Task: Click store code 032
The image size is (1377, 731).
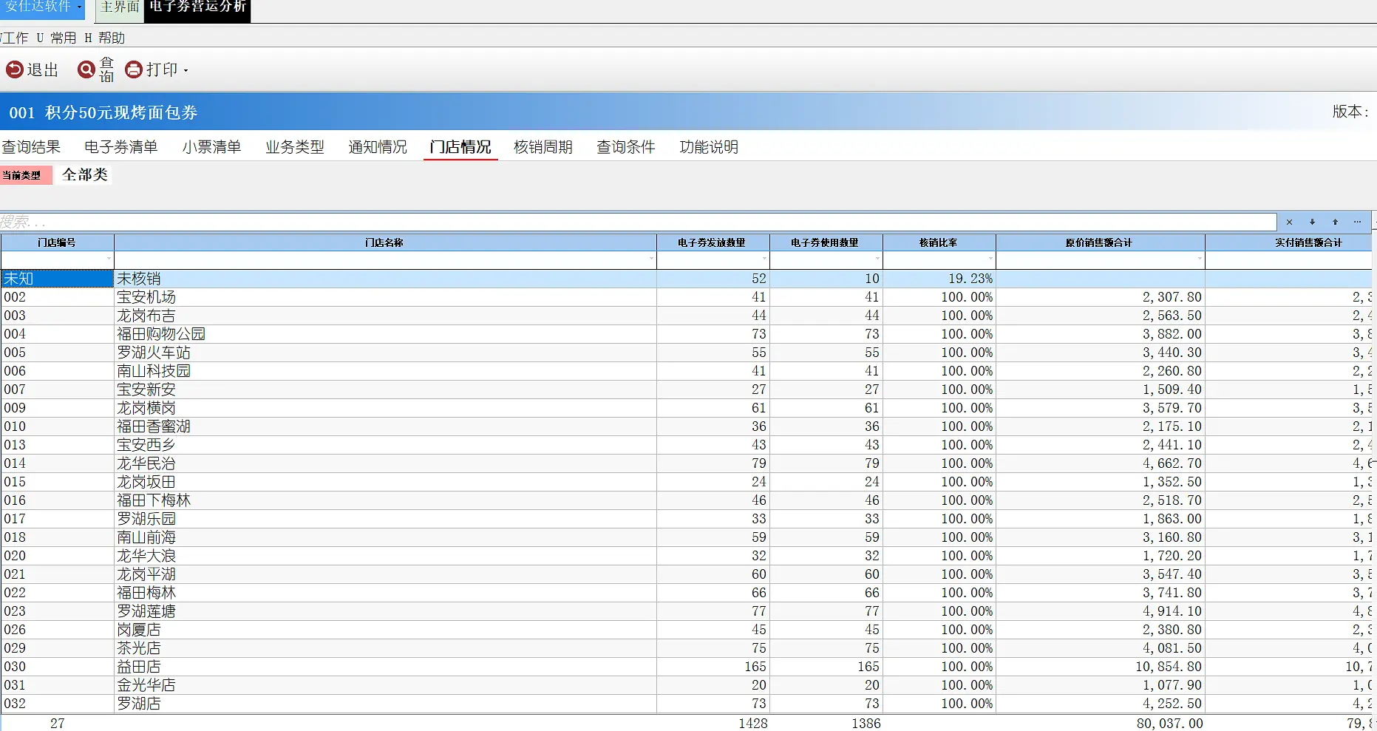Action: (57, 704)
